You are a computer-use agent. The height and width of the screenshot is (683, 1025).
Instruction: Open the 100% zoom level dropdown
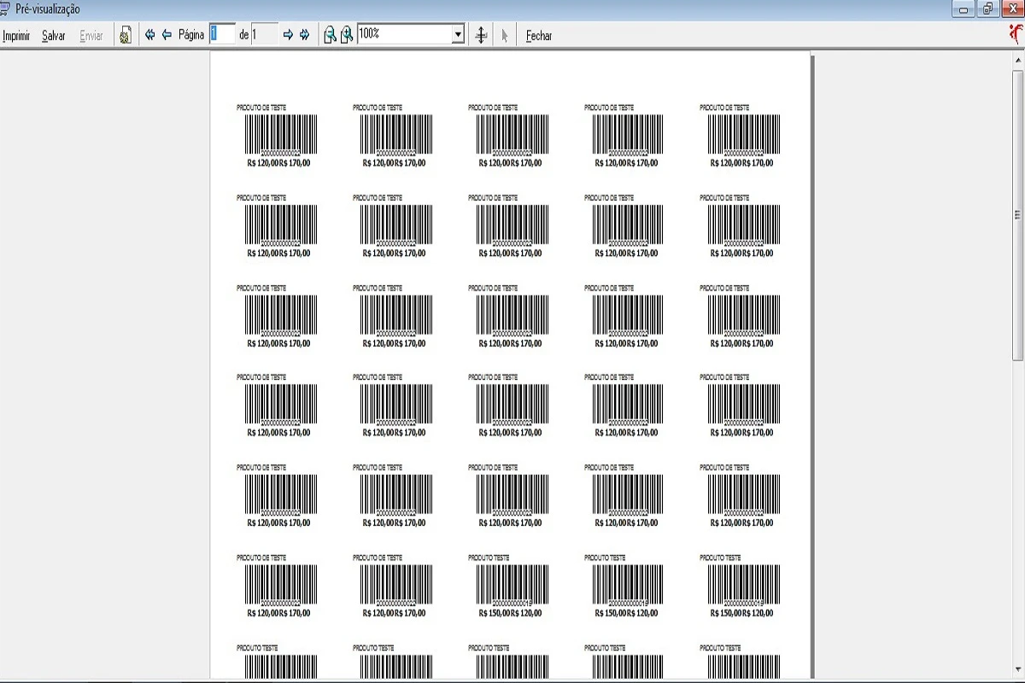click(x=458, y=35)
